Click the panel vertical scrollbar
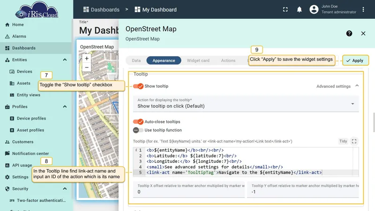The width and height of the screenshot is (375, 211). 374,122
